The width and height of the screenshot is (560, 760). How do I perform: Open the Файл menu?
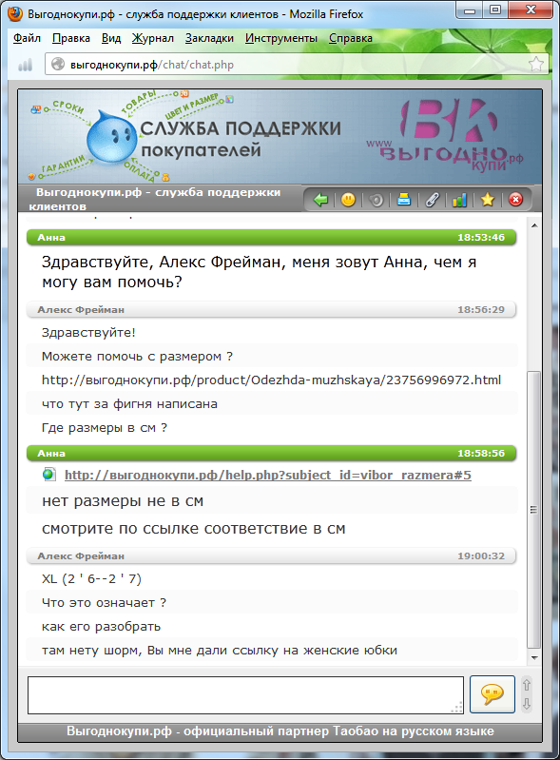[x=27, y=38]
